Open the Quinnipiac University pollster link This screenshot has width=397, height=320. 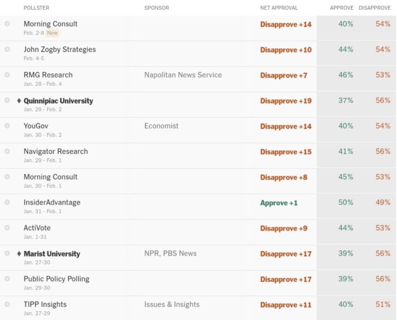tap(59, 101)
